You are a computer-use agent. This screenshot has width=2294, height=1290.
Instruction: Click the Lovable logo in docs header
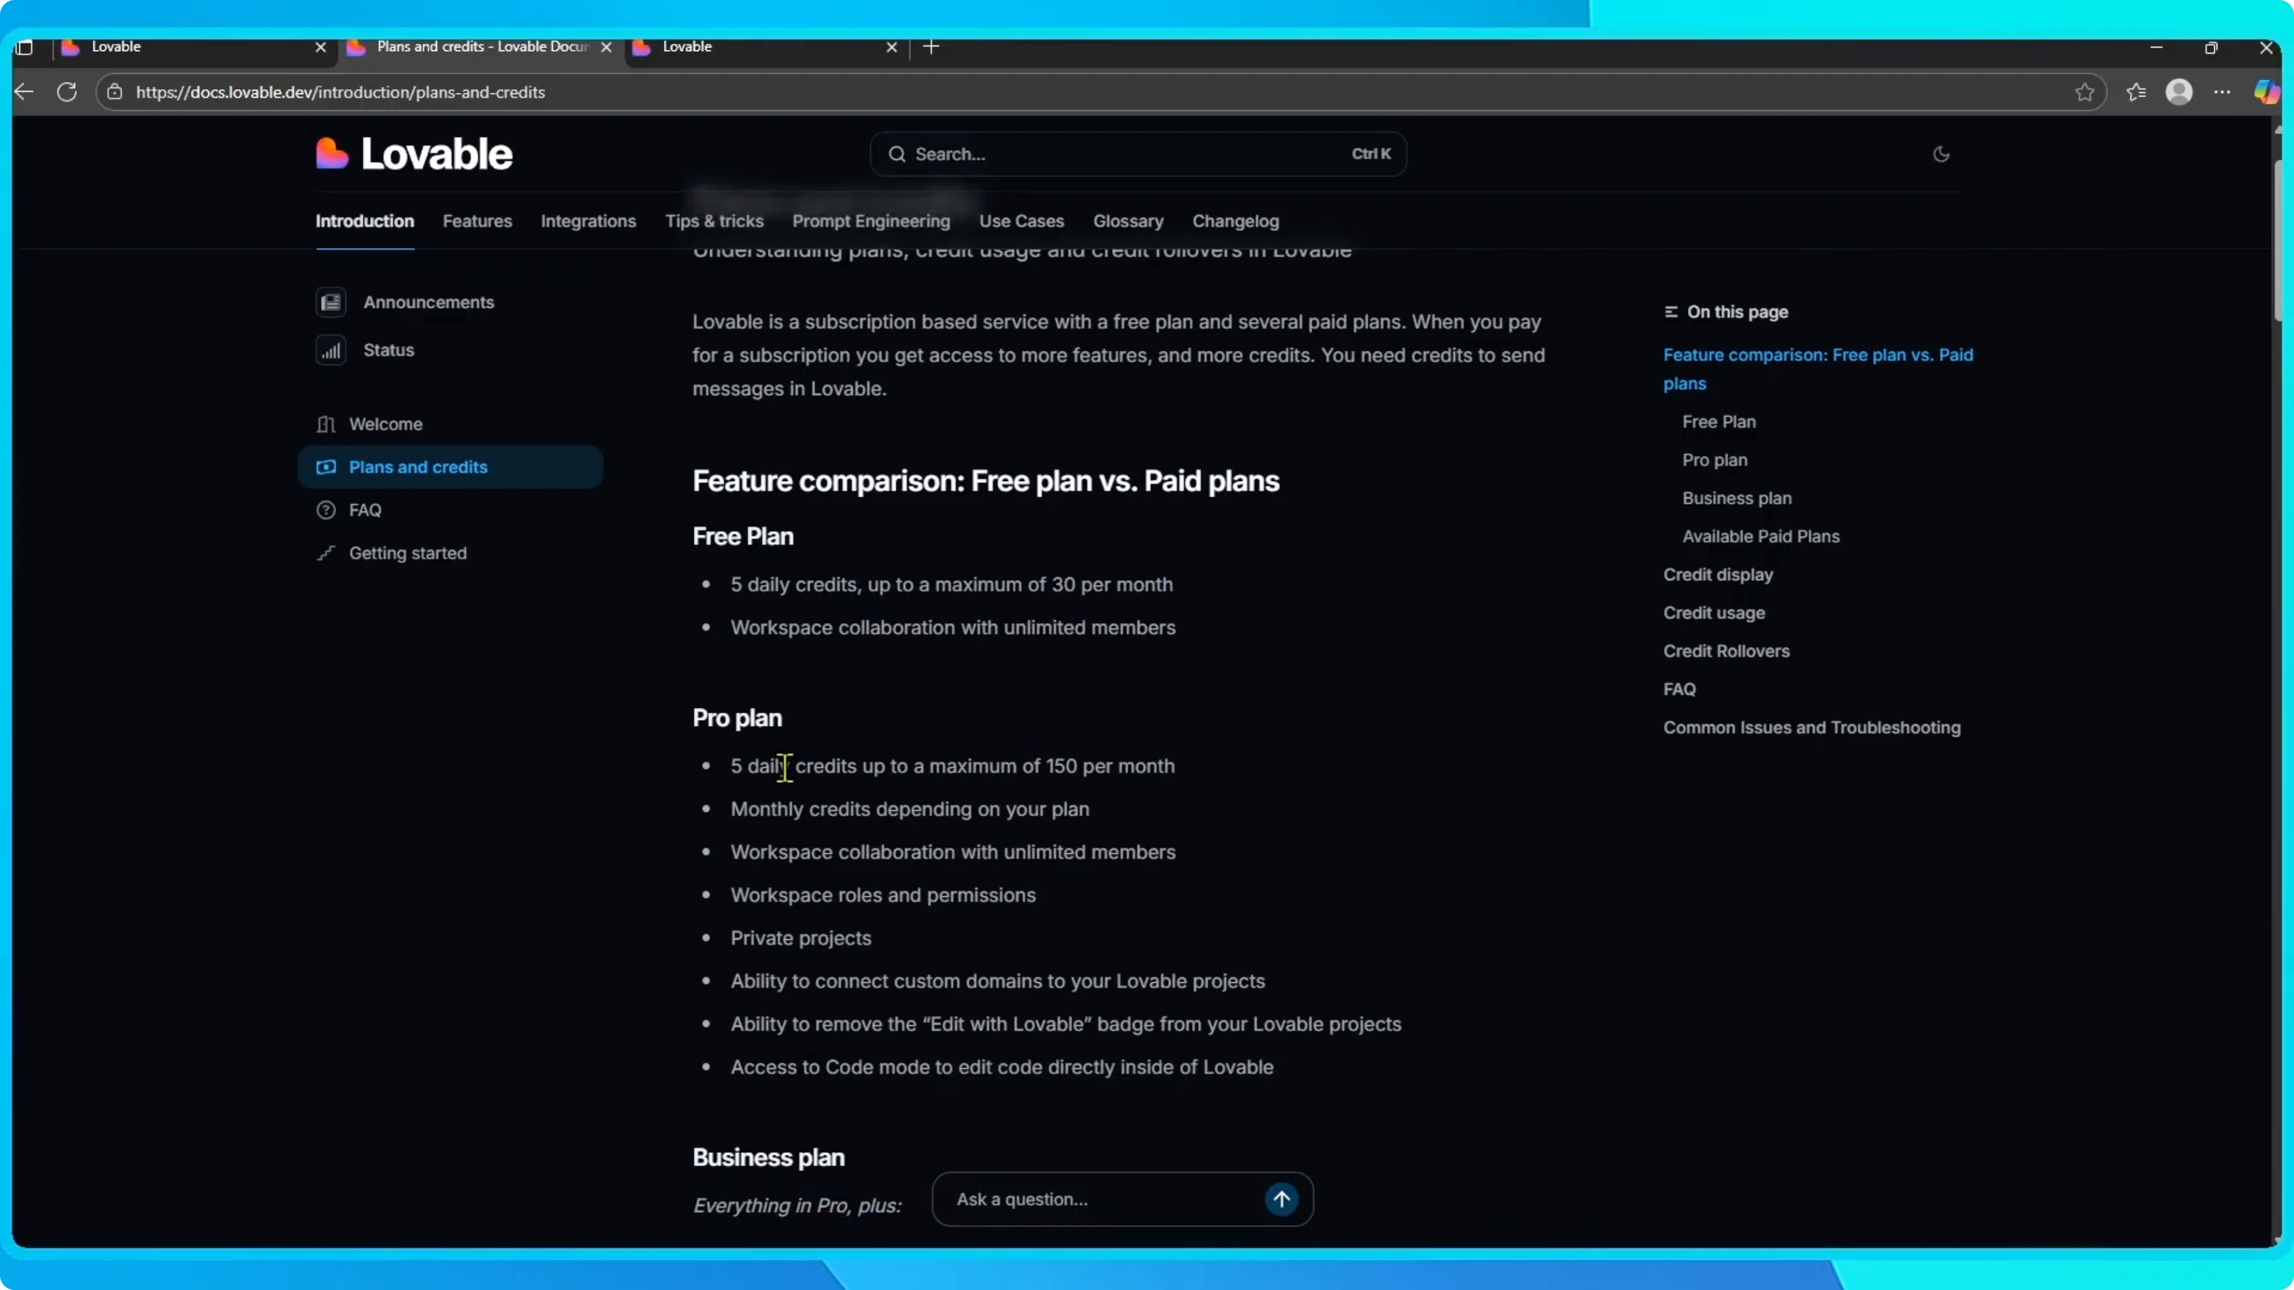click(414, 154)
